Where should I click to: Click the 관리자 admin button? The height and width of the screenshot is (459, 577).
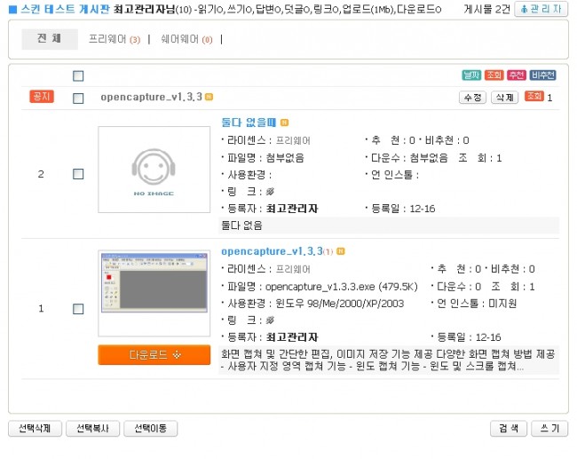(x=541, y=9)
